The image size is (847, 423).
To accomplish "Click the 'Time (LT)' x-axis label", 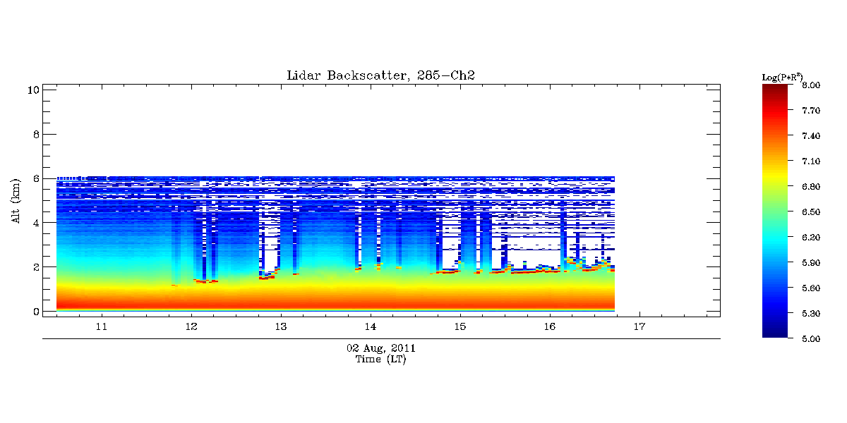I will (380, 360).
